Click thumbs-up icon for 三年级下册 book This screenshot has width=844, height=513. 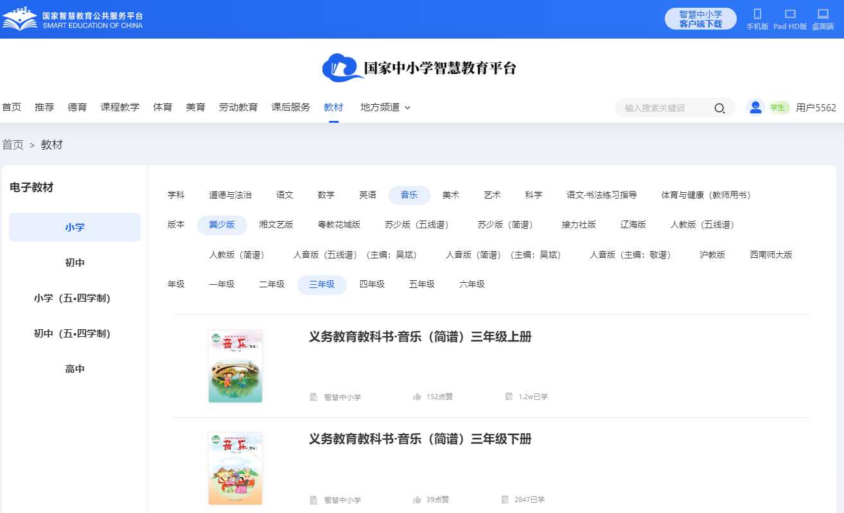(417, 500)
